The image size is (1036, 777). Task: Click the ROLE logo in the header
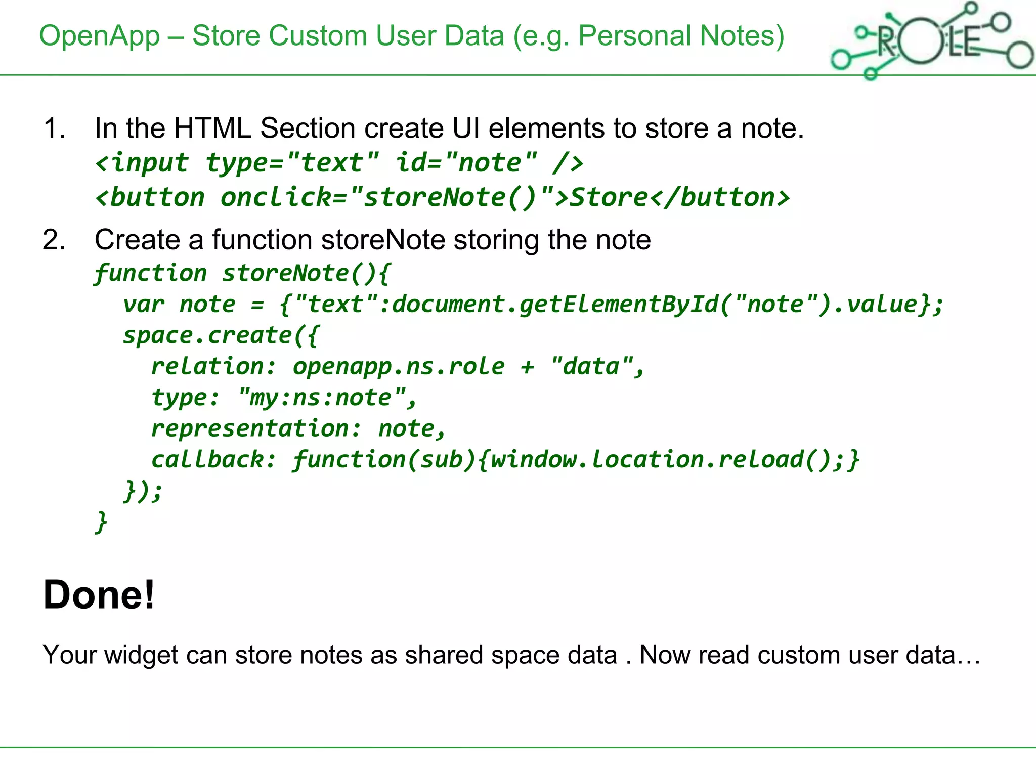tap(932, 40)
